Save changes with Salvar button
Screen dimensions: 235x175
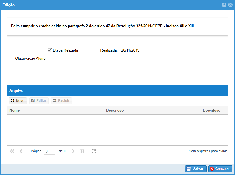click(196, 169)
